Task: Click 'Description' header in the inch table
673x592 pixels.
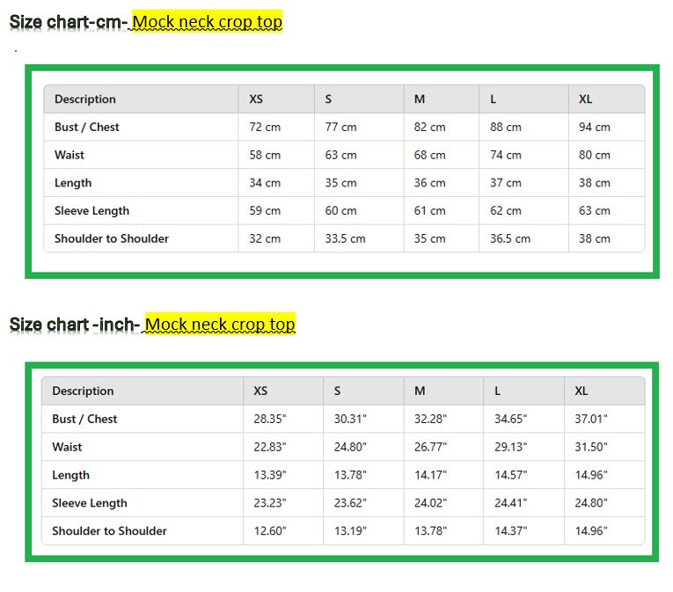Action: pyautogui.click(x=83, y=391)
